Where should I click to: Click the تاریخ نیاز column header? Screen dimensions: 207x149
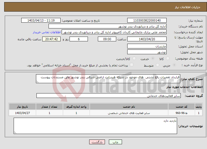click(22, 107)
